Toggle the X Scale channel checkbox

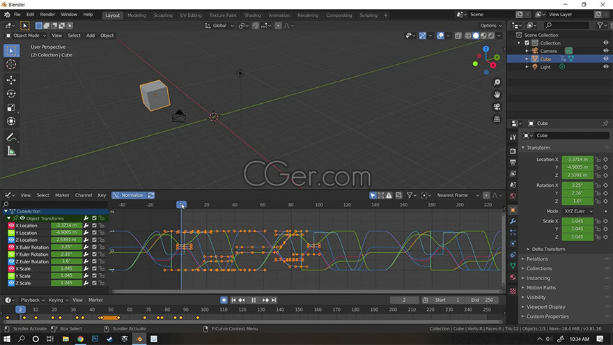click(94, 269)
